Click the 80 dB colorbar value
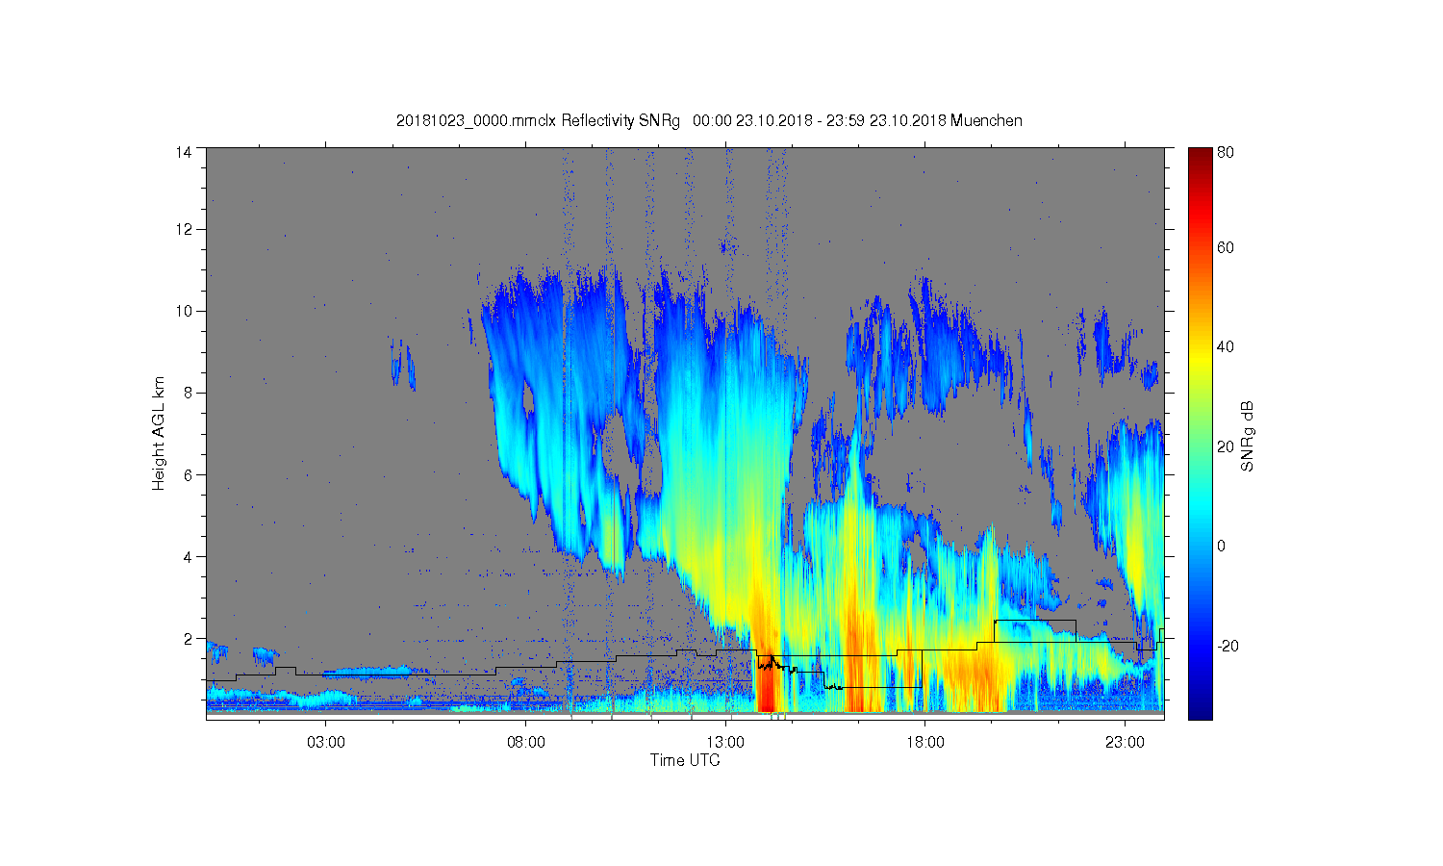This screenshot has width=1443, height=866. [1226, 152]
